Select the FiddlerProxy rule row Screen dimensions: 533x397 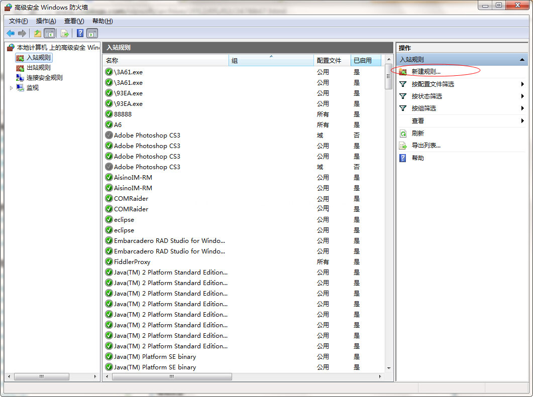point(132,262)
